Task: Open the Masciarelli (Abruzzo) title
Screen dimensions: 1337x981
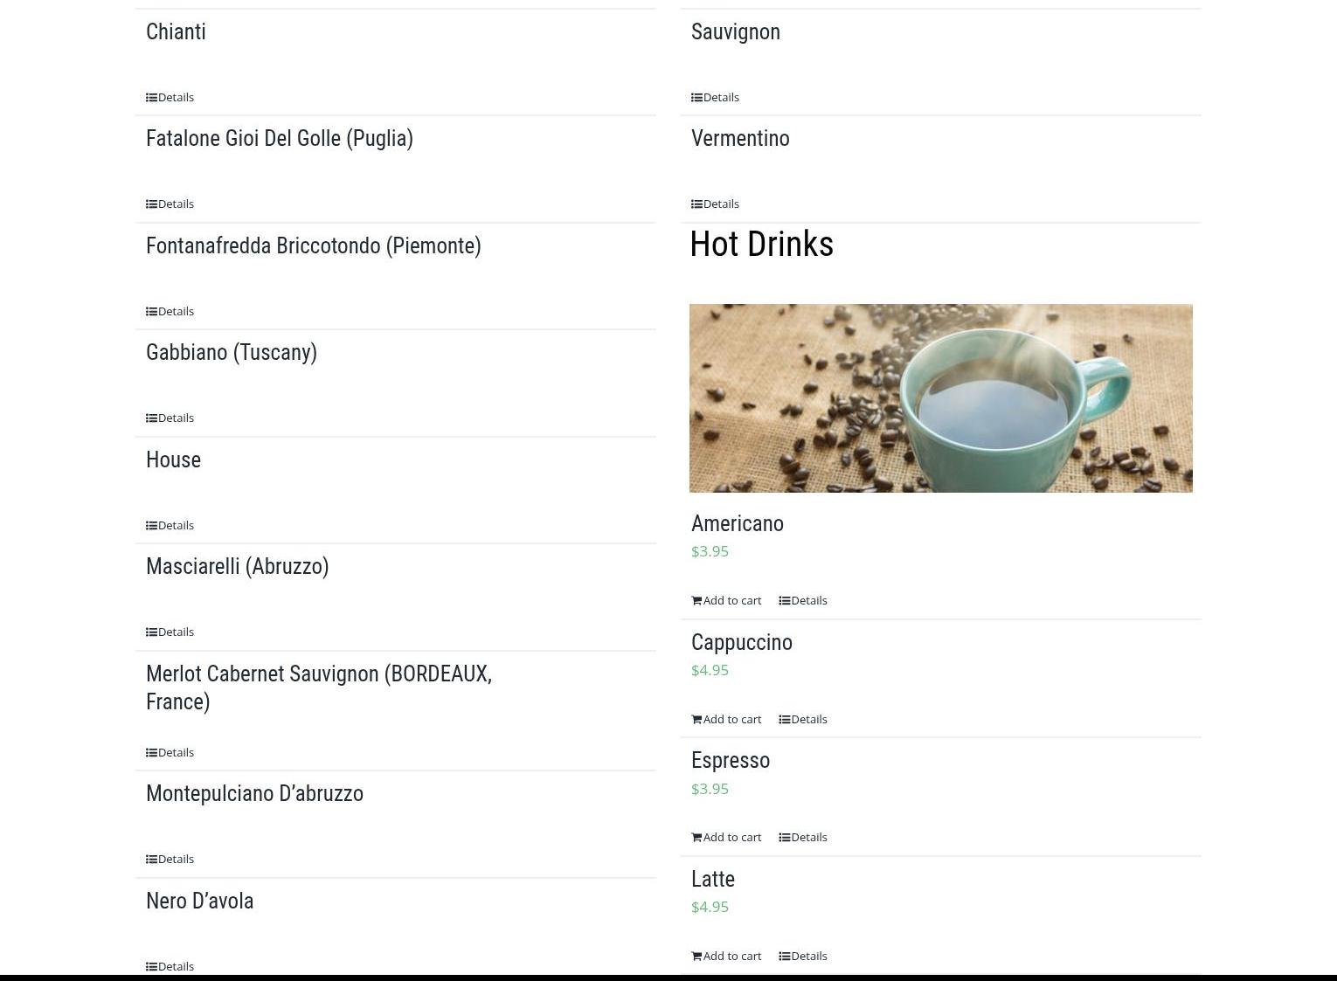Action: coord(238,567)
